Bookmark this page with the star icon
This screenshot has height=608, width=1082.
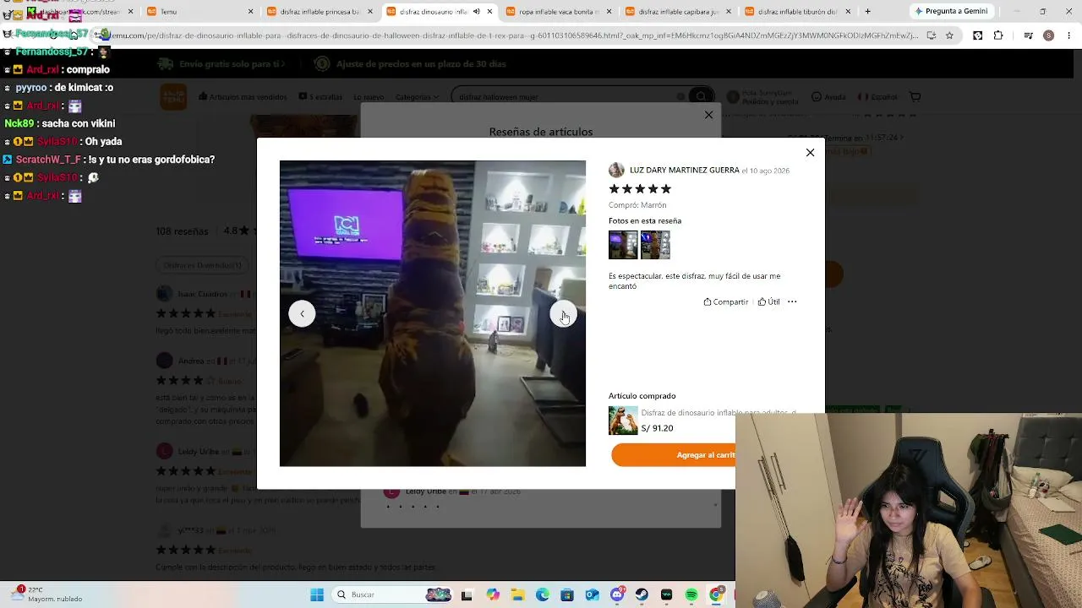(x=949, y=35)
